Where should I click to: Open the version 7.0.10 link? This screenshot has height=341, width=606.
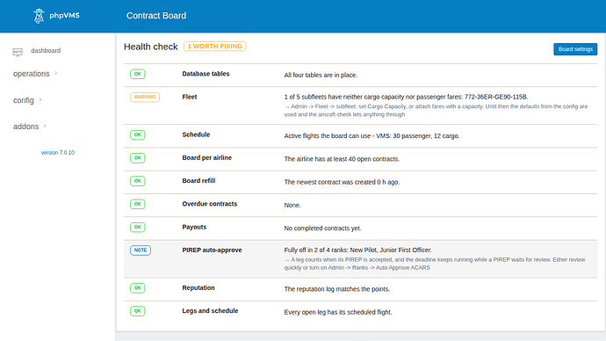[58, 153]
